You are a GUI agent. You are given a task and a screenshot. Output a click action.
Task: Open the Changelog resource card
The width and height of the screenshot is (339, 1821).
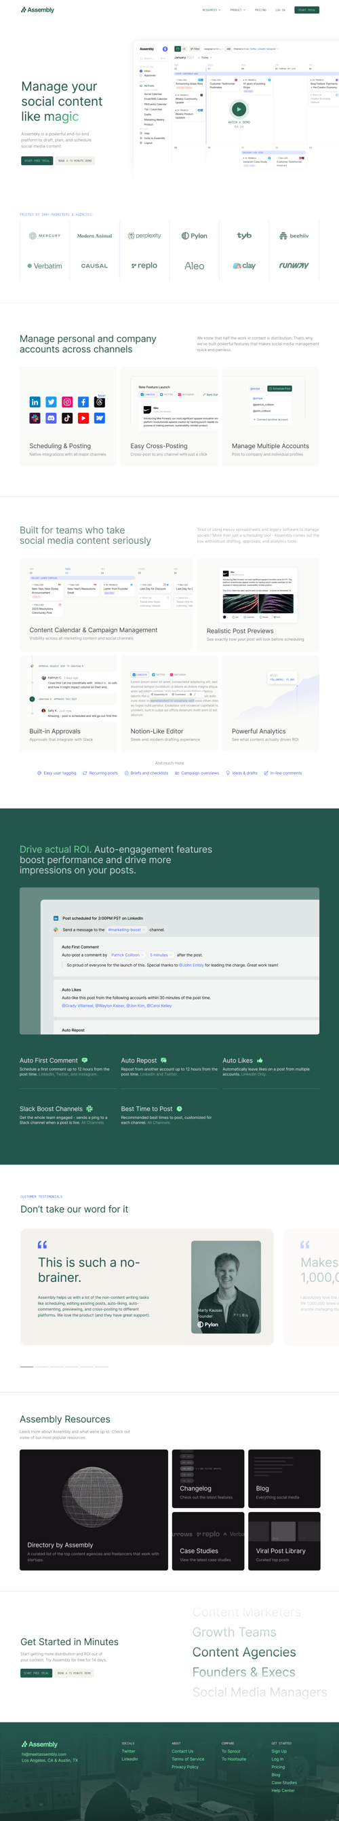click(208, 1478)
